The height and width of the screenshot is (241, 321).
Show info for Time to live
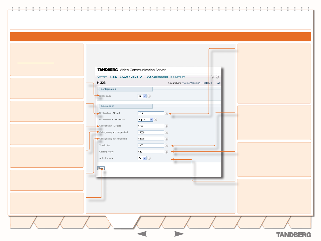coord(167,146)
